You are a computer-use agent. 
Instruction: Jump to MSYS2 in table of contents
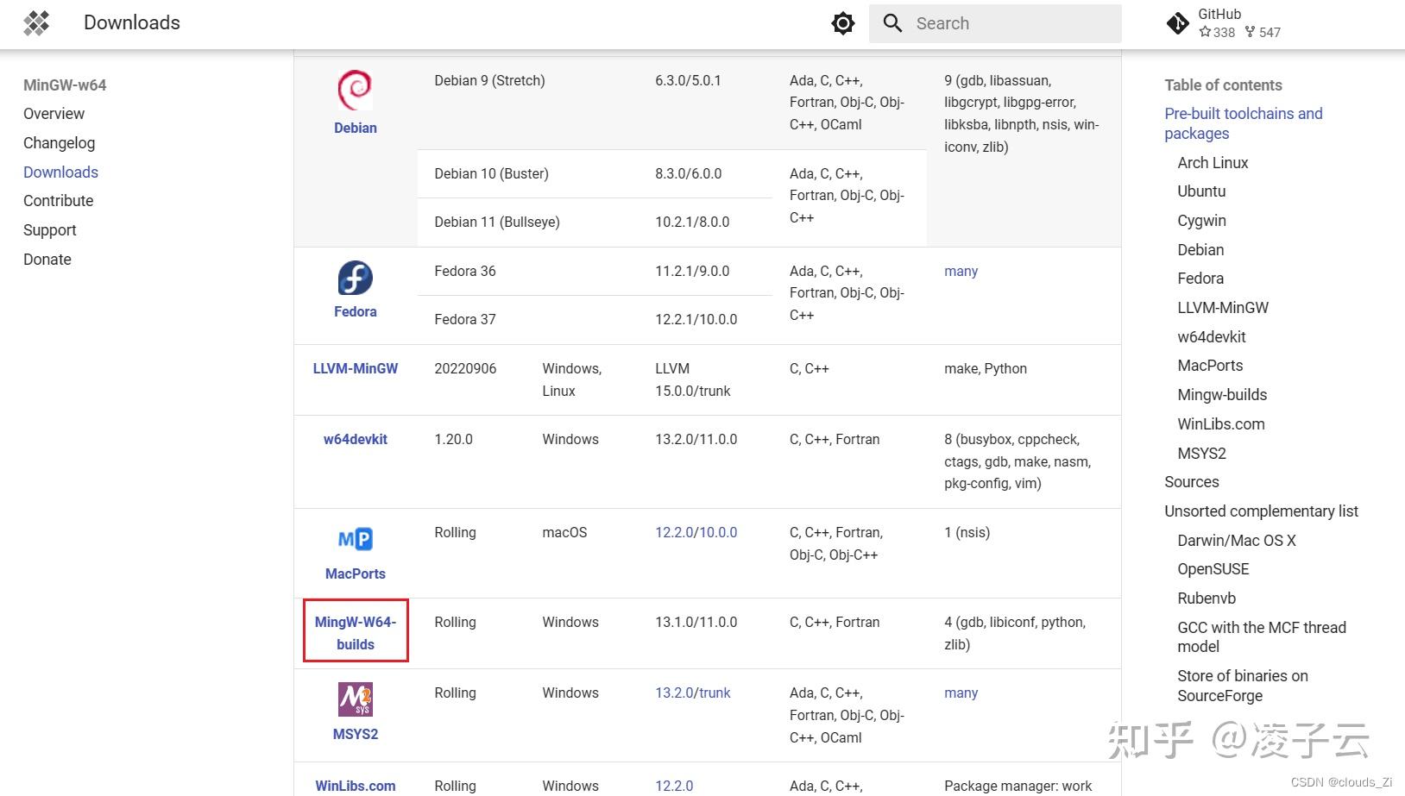click(x=1201, y=454)
